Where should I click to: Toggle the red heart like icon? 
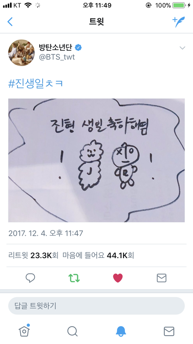click(x=118, y=278)
